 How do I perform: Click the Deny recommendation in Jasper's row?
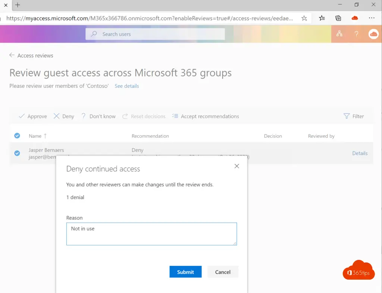[137, 150]
